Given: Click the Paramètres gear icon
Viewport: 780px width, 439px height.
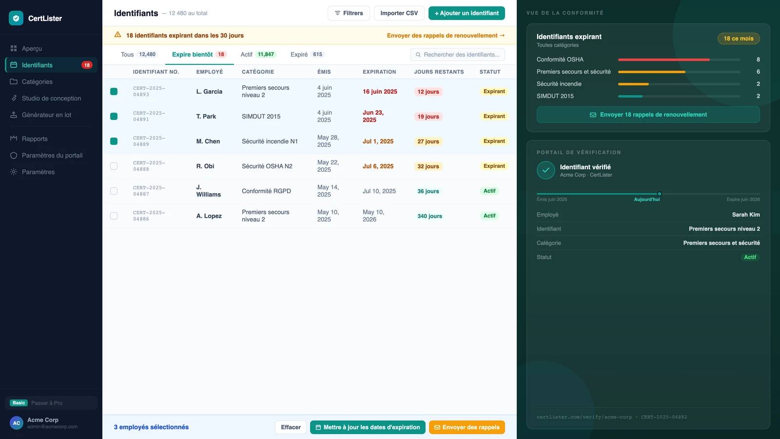Looking at the screenshot, I should tap(14, 172).
